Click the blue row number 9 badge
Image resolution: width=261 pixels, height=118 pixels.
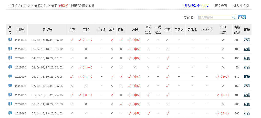(10, 113)
